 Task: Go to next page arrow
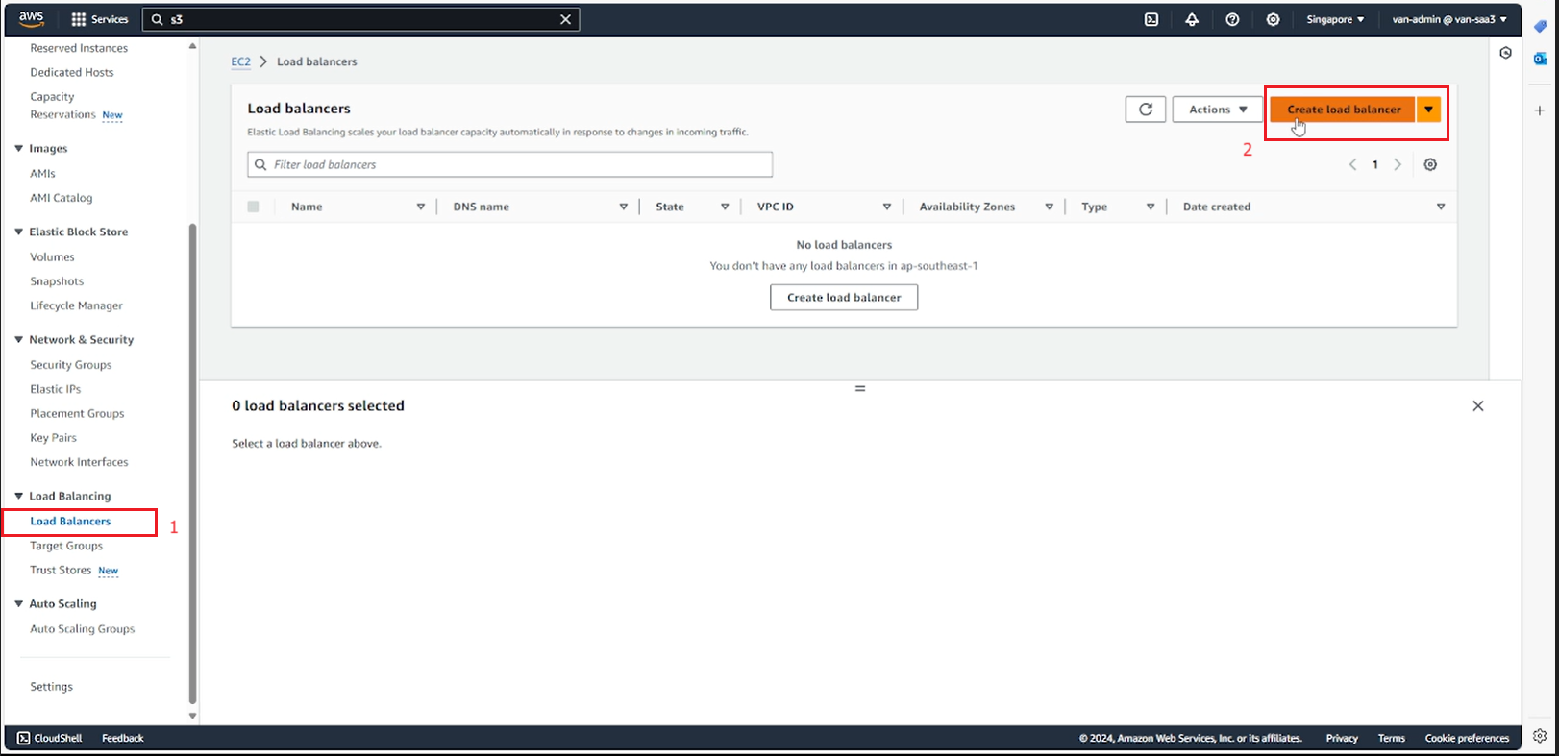click(1398, 164)
